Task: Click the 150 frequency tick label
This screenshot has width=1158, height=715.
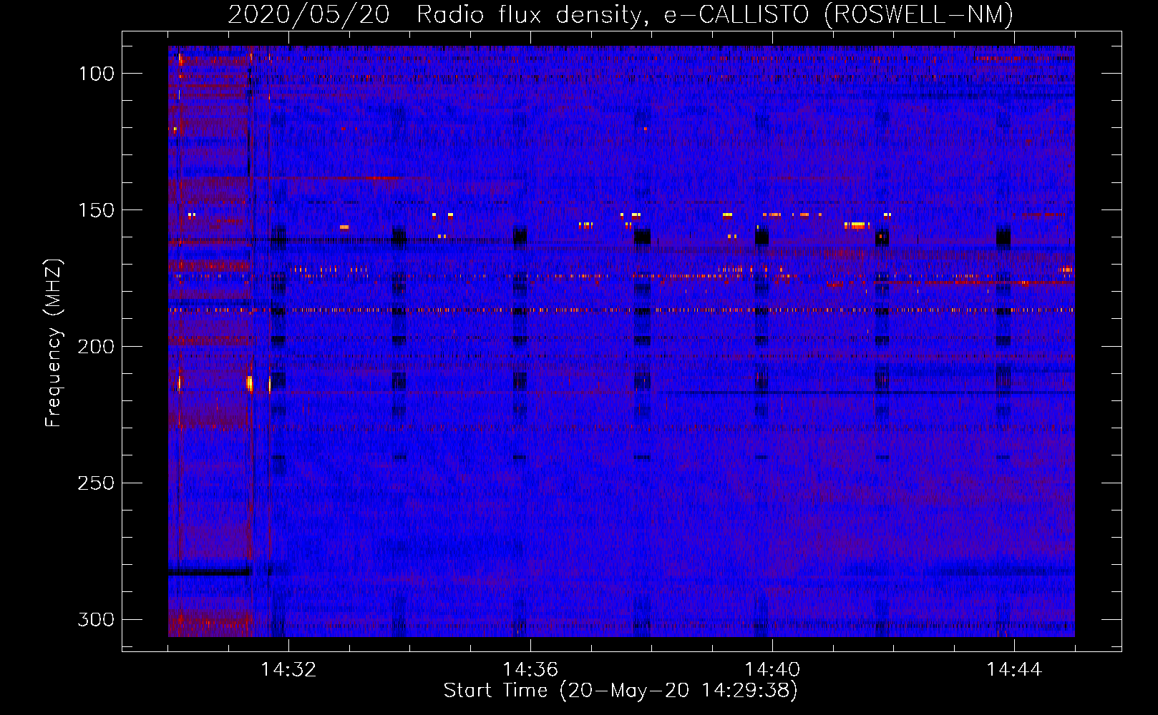Action: point(96,210)
